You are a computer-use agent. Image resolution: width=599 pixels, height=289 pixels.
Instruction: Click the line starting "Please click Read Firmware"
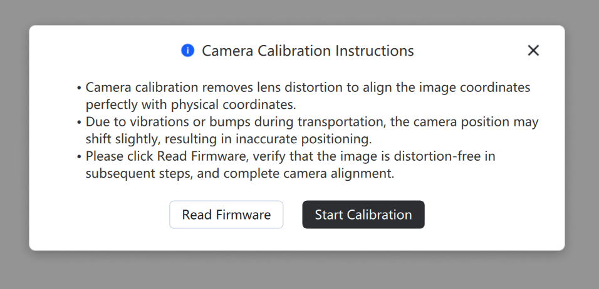tap(290, 156)
